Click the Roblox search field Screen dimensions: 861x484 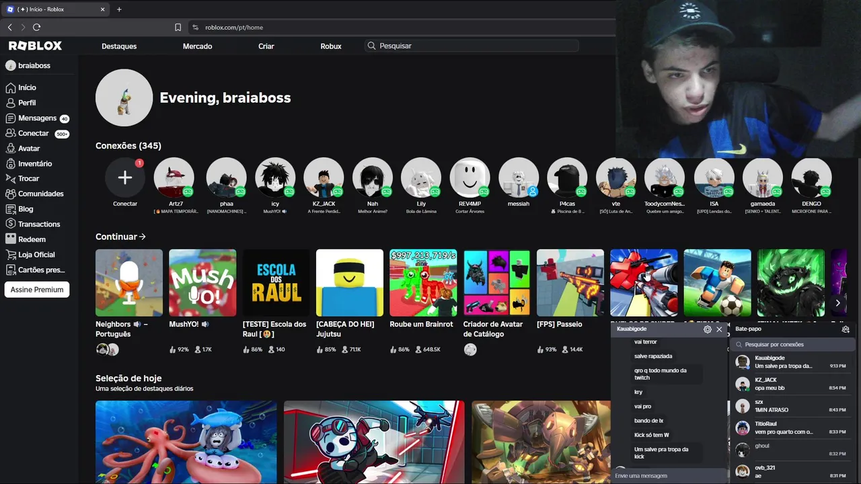(472, 46)
